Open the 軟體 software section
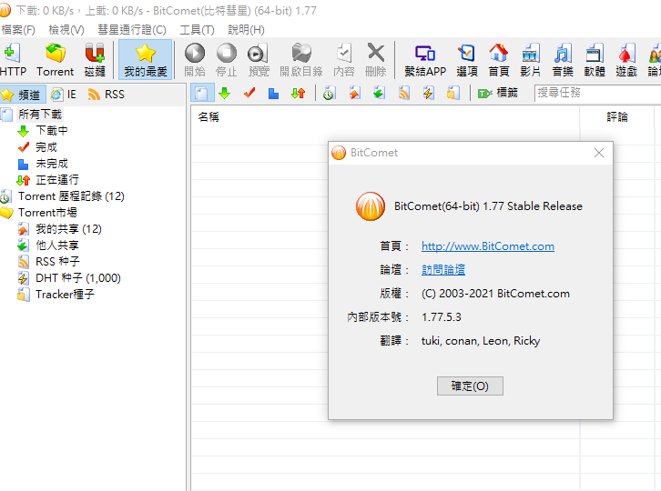Image resolution: width=661 pixels, height=491 pixels. coord(595,60)
